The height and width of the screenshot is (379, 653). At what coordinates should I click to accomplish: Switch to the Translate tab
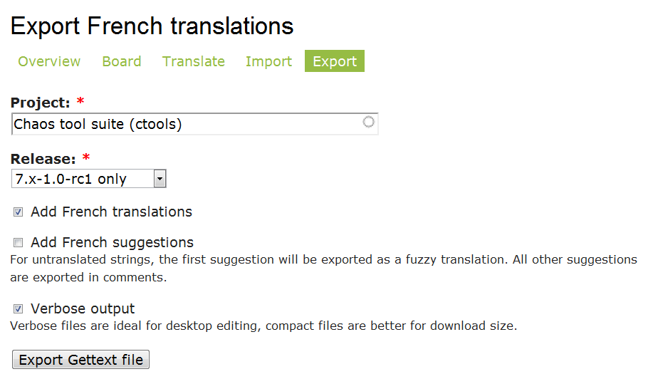194,61
